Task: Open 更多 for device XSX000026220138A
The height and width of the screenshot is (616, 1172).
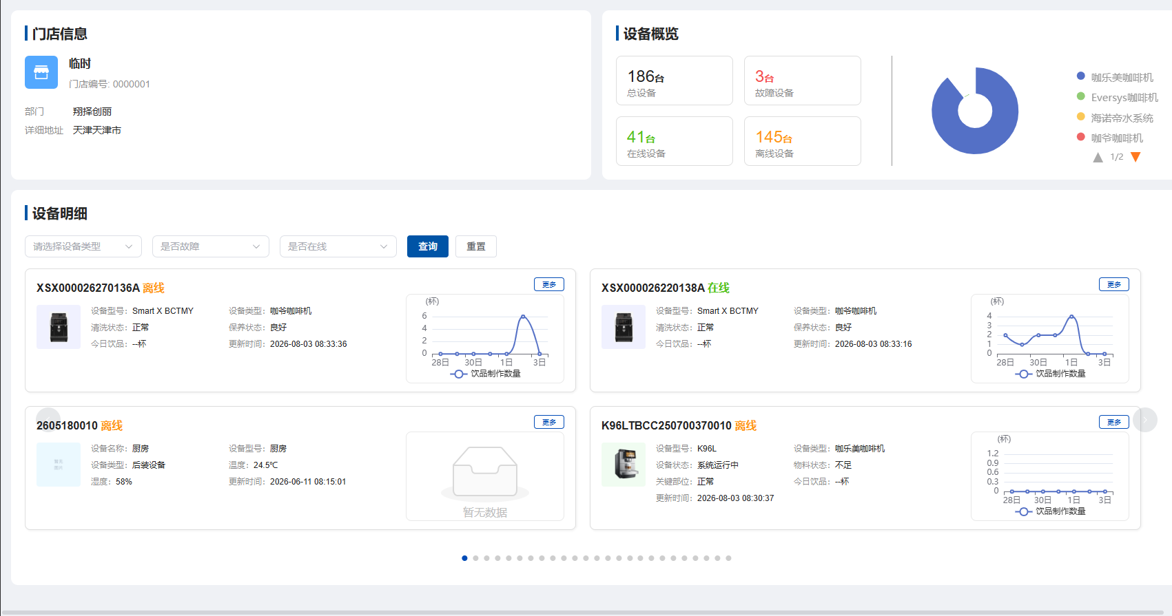Action: pos(1114,284)
